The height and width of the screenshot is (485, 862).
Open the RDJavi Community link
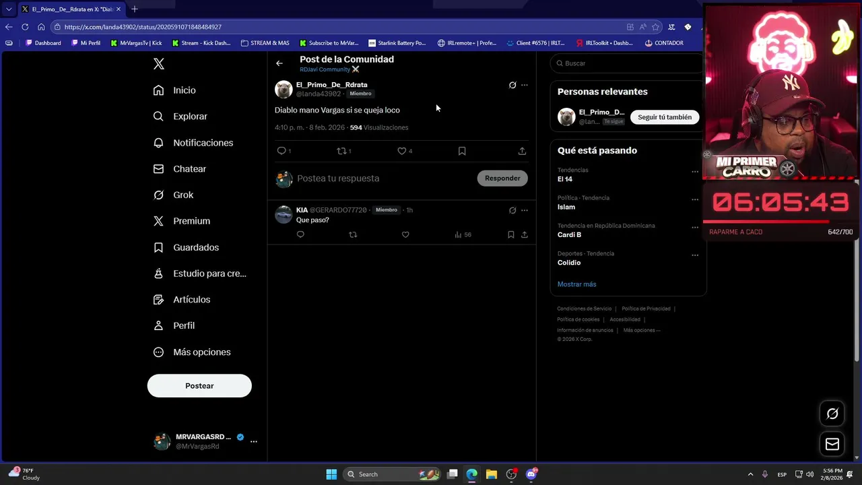329,69
